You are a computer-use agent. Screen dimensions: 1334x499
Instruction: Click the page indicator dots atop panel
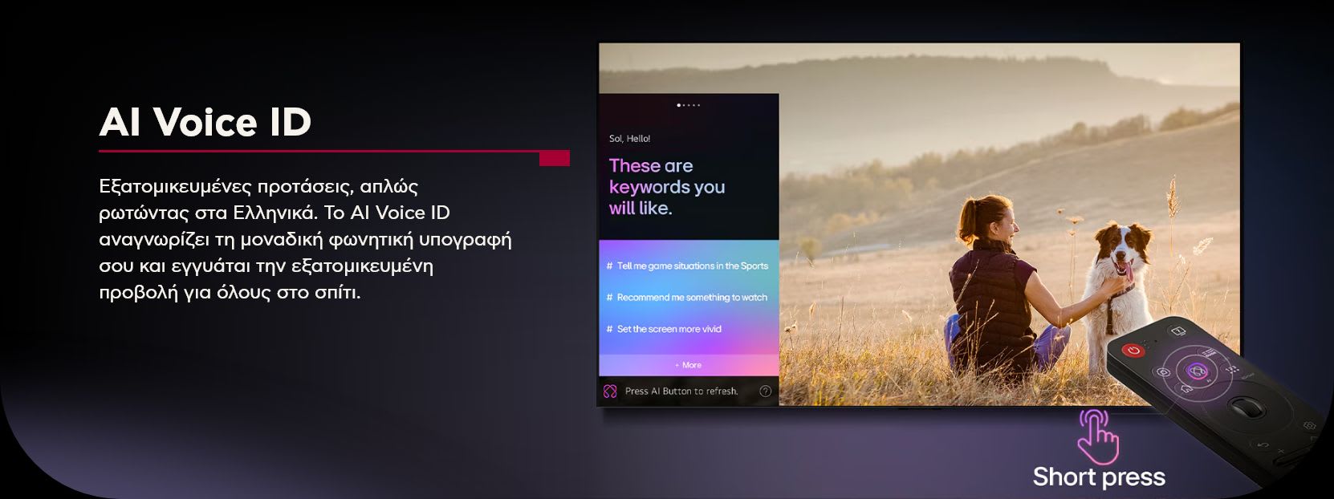[x=689, y=105]
